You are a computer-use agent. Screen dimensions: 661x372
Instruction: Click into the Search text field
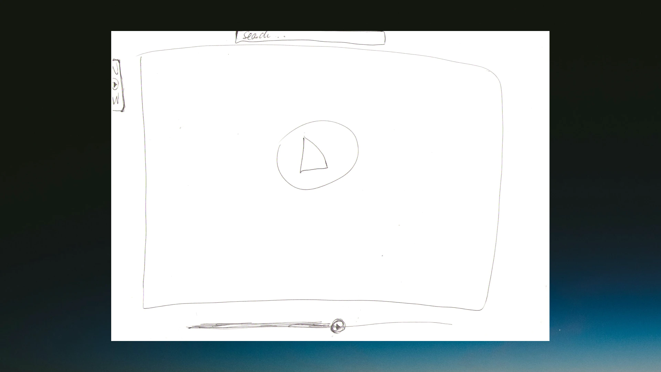tap(310, 37)
